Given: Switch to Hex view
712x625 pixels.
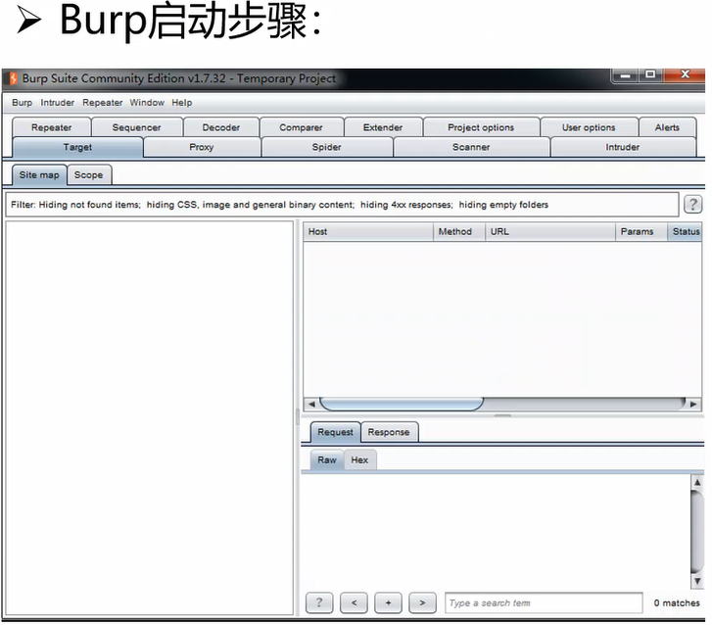Looking at the screenshot, I should point(359,460).
